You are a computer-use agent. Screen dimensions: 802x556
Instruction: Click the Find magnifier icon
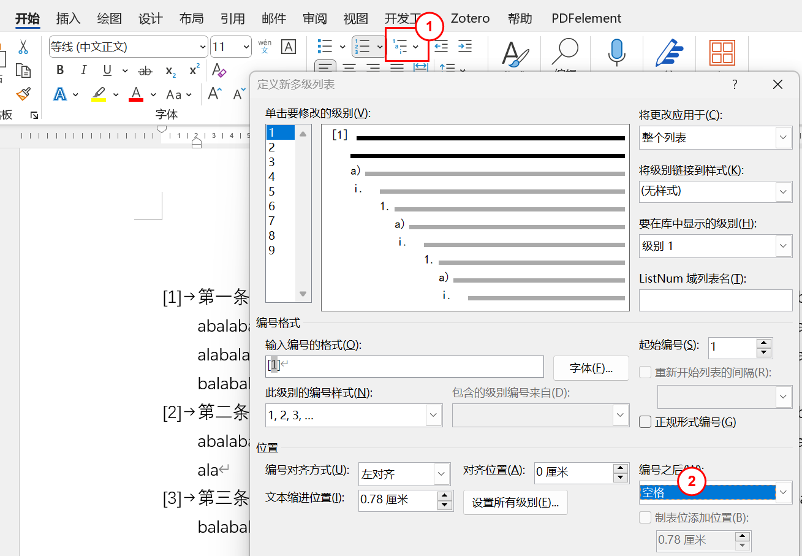[x=565, y=51]
